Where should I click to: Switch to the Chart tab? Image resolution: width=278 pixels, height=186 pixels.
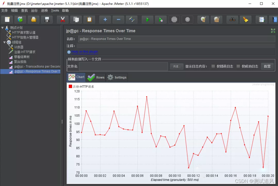point(76,77)
